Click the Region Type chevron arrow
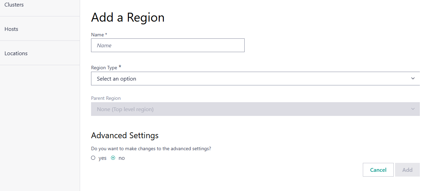The width and height of the screenshot is (425, 191). (x=413, y=79)
